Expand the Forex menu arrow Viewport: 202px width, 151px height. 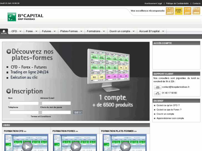click(x=36, y=31)
